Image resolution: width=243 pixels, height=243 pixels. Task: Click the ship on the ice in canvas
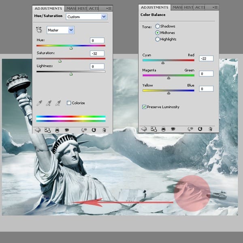tap(219, 195)
